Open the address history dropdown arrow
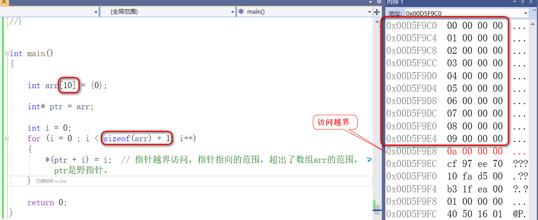This screenshot has height=220, width=538. (x=526, y=13)
